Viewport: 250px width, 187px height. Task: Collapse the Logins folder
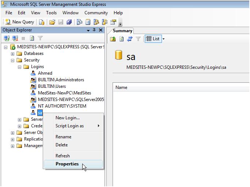(x=19, y=67)
